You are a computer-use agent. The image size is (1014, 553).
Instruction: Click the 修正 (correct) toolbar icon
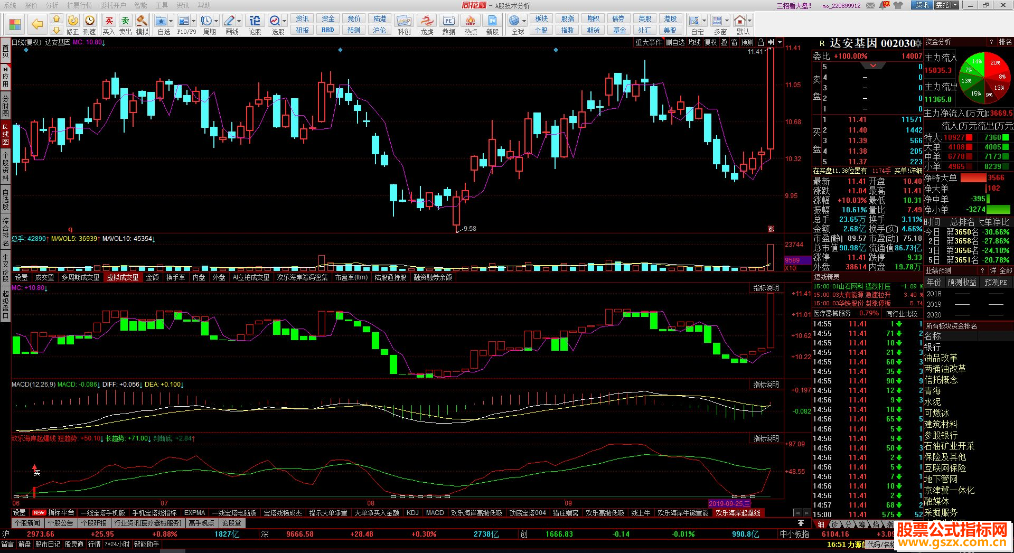pos(73,24)
